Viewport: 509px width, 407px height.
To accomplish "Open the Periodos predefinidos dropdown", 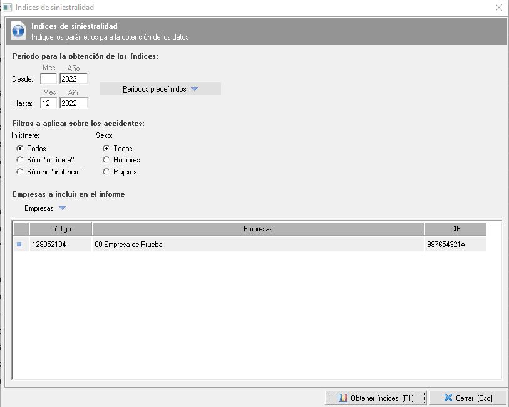I will click(160, 89).
